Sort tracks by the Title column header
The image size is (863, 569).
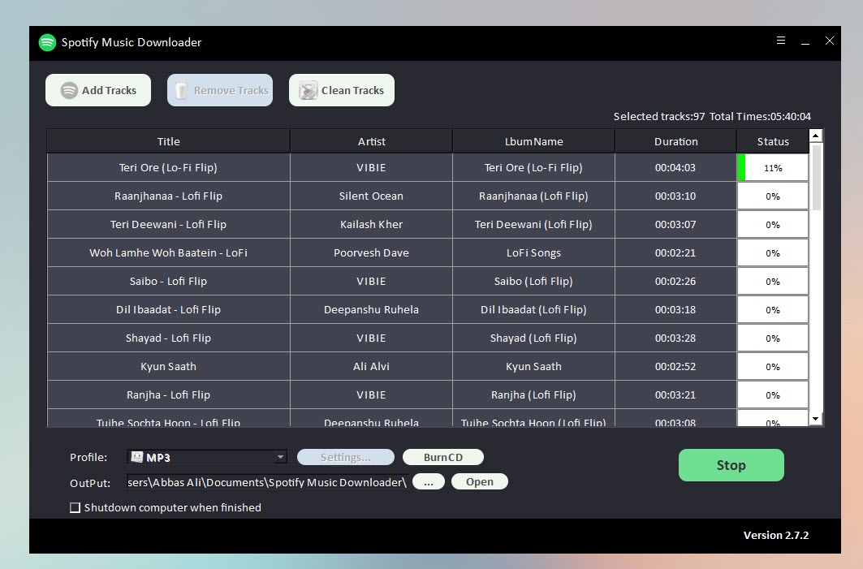point(168,141)
